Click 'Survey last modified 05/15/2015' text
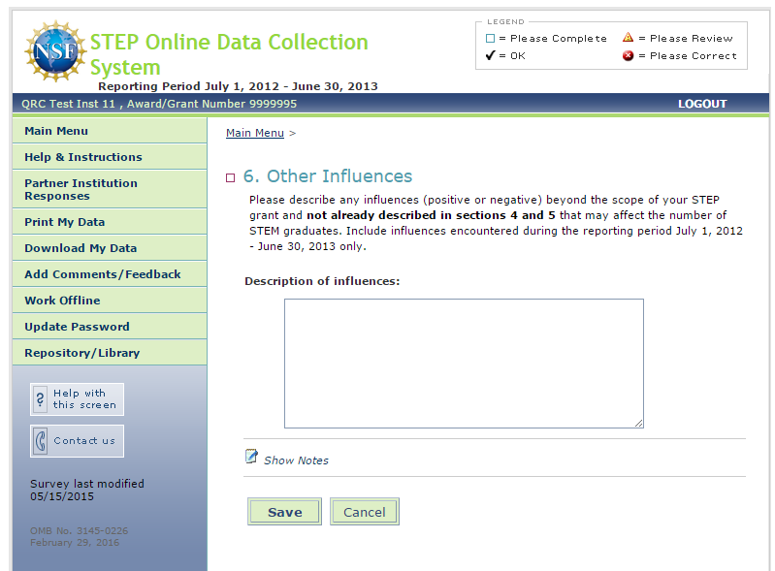 (87, 490)
